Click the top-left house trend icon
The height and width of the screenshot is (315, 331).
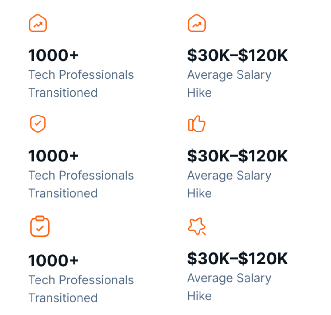(38, 23)
